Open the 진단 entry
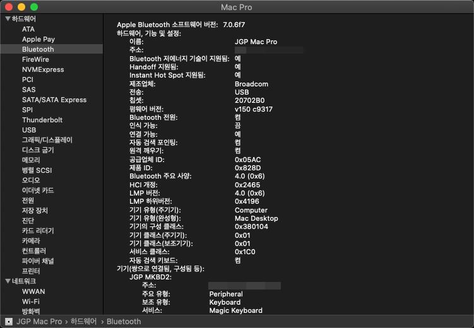This screenshot has width=474, height=328. pos(28,221)
